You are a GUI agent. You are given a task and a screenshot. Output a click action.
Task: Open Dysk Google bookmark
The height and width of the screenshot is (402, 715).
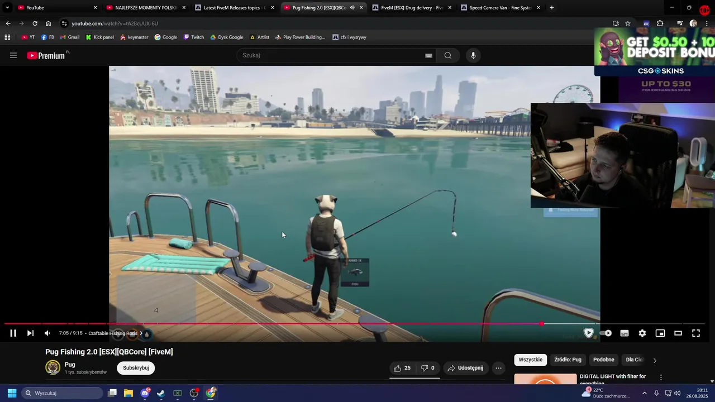click(x=226, y=37)
